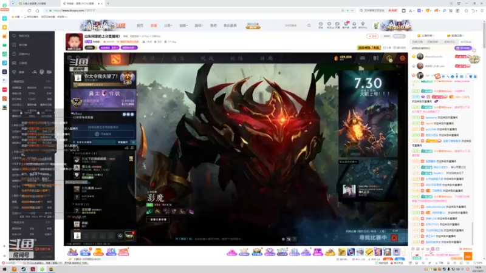Image resolution: width=486 pixels, height=273 pixels.
Task: Click the Windows Start button
Action: (x=4, y=269)
